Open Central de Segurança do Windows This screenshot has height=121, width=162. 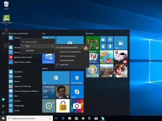pyautogui.click(x=24, y=91)
